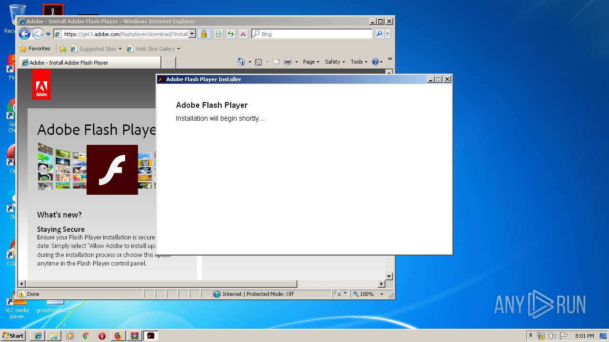The width and height of the screenshot is (609, 342).
Task: Expand the Print options dropdown arrow
Action: point(296,62)
